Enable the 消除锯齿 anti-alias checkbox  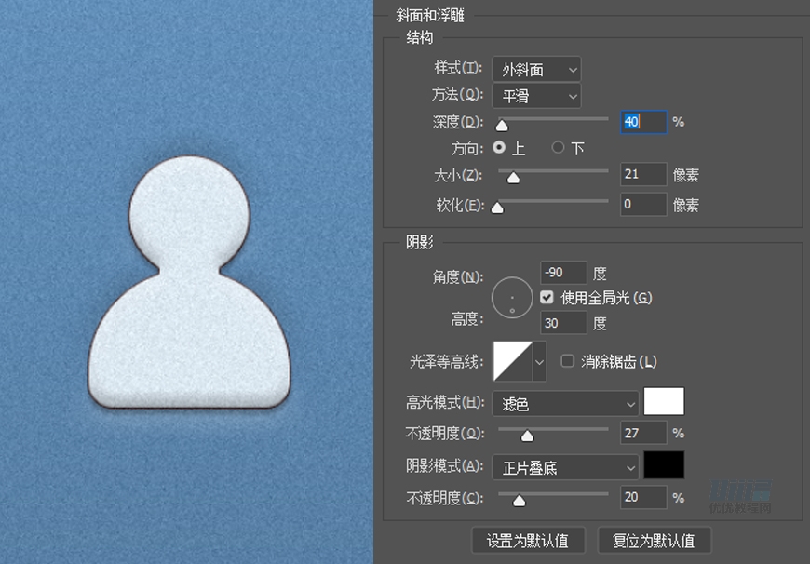click(x=568, y=360)
